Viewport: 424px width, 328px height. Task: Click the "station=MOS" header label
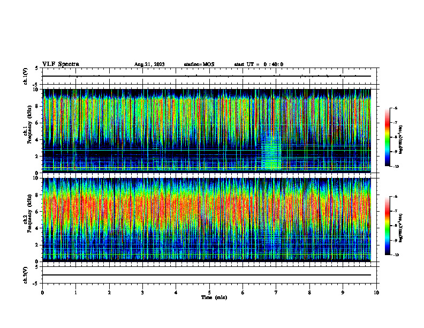coord(199,64)
